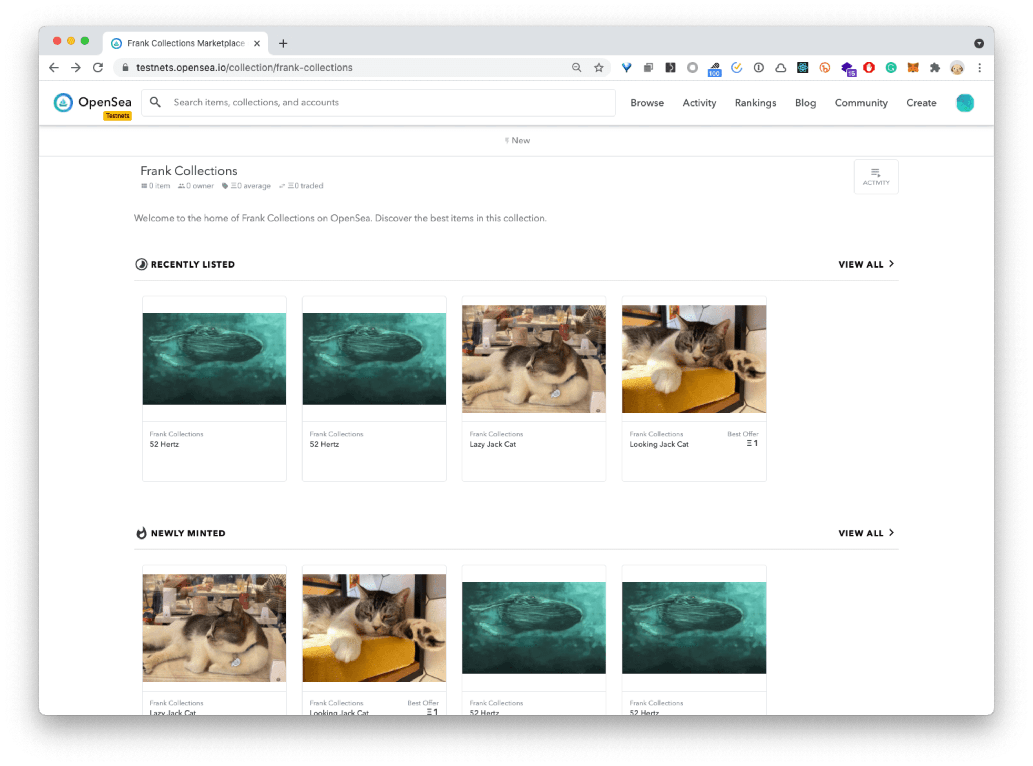Reload the page
This screenshot has height=766, width=1033.
click(98, 68)
